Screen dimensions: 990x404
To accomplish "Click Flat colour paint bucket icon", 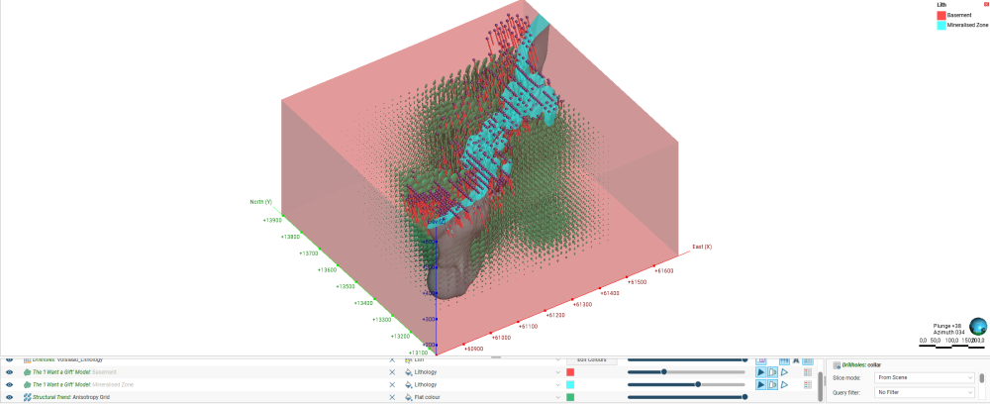I will [x=408, y=397].
